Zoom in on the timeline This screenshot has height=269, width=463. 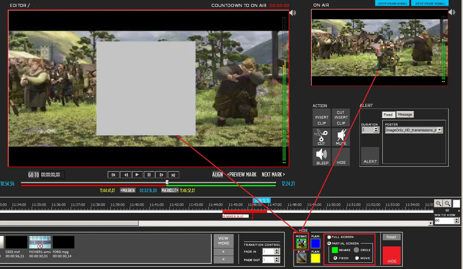(438, 203)
